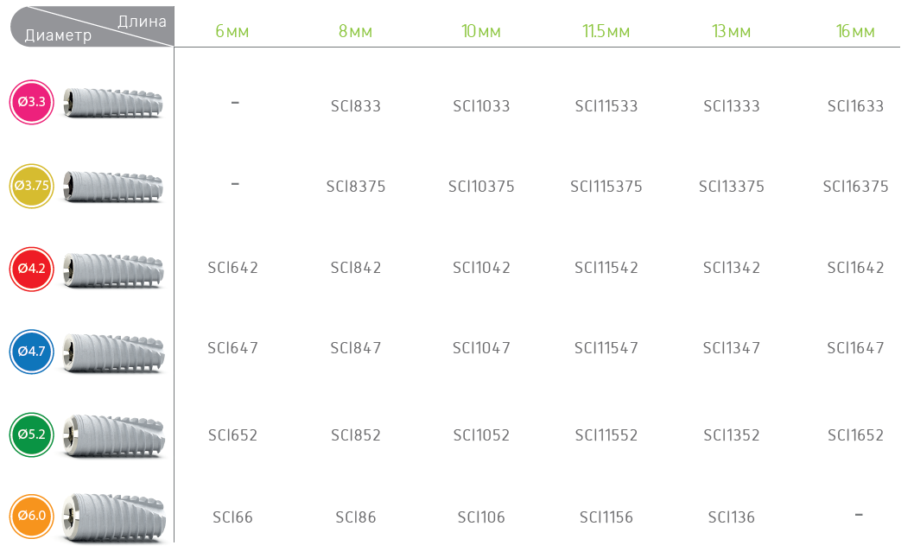
Task: Select the red Ø4.2 diameter badge
Action: tap(31, 269)
